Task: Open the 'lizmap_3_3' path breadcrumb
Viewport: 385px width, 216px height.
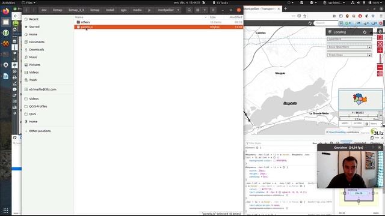Action: tap(76, 10)
